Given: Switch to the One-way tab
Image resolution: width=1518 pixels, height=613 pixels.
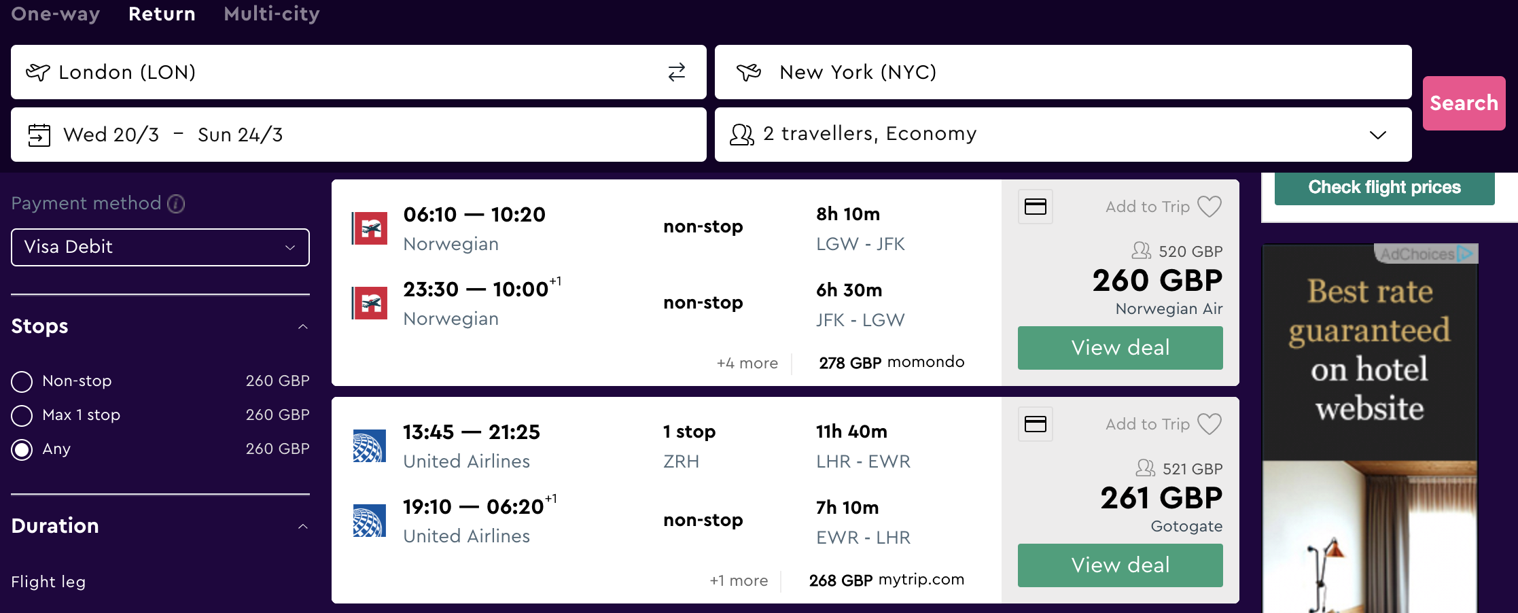Looking at the screenshot, I should (56, 14).
